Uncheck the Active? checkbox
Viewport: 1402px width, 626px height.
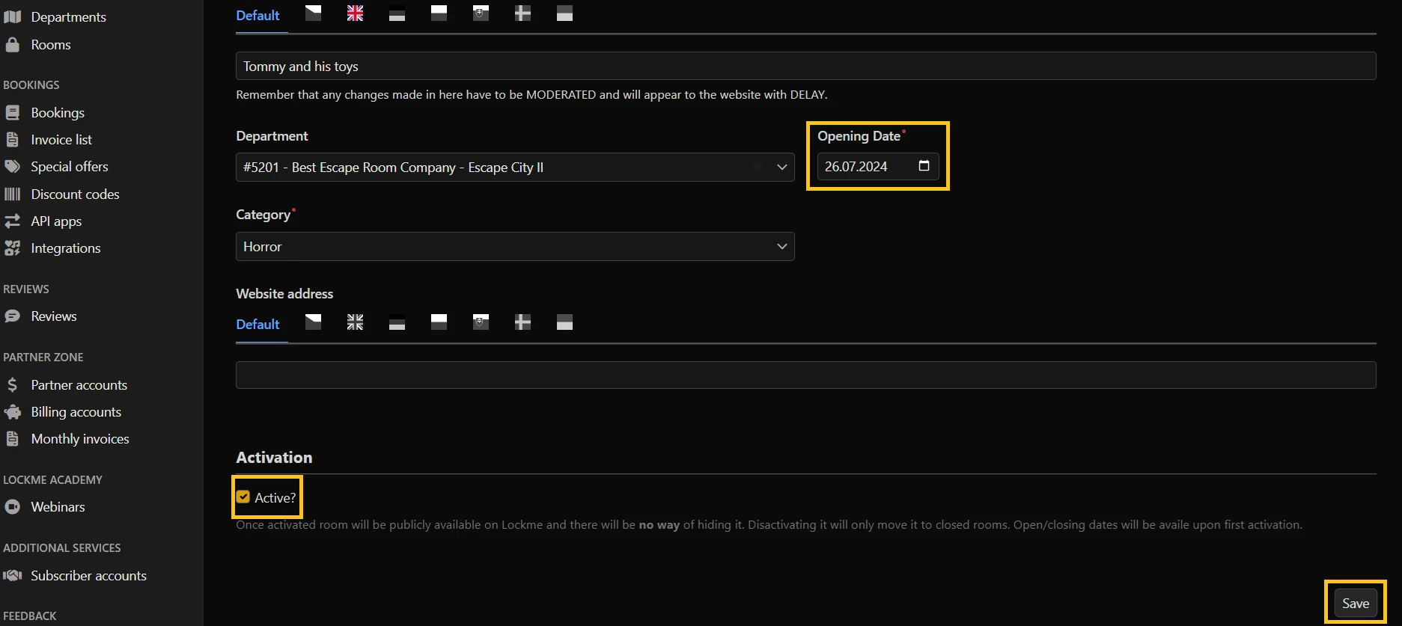[243, 497]
